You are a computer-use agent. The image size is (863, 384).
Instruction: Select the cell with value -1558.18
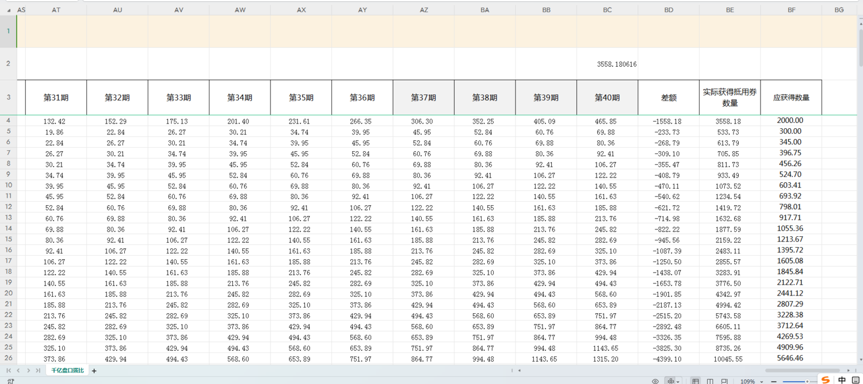click(669, 121)
